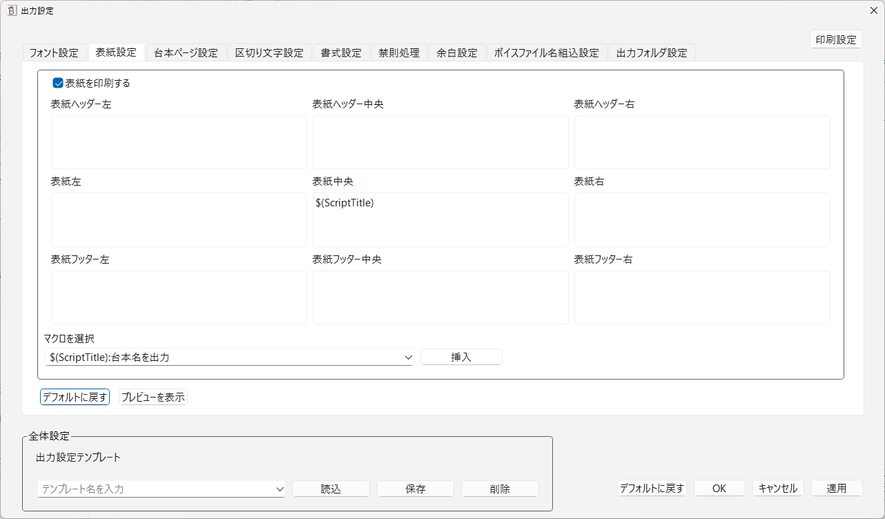The image size is (885, 519).
Task: Click the 保存 save template button
Action: tap(415, 489)
